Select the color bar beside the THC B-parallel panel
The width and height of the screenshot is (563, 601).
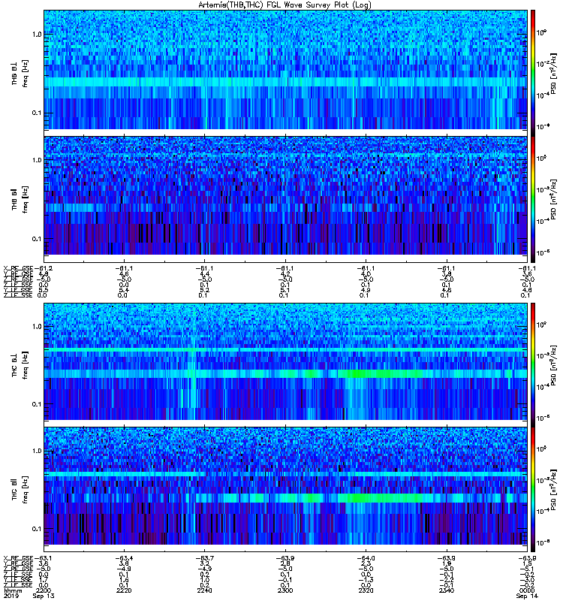(533, 490)
